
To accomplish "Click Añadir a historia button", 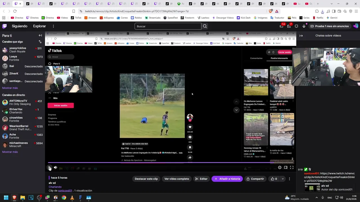I will pos(227,179).
